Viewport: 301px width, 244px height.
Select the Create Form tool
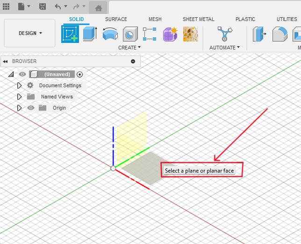(x=170, y=34)
